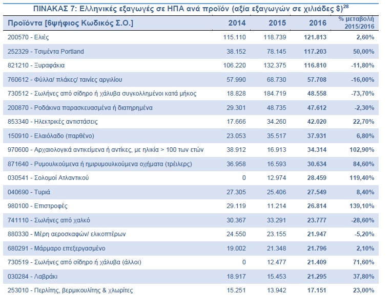
Task: Click the 'Προϊόντα [6ψήφιος Κωδικός Σ.Ο.]' column header
Action: tap(71, 23)
